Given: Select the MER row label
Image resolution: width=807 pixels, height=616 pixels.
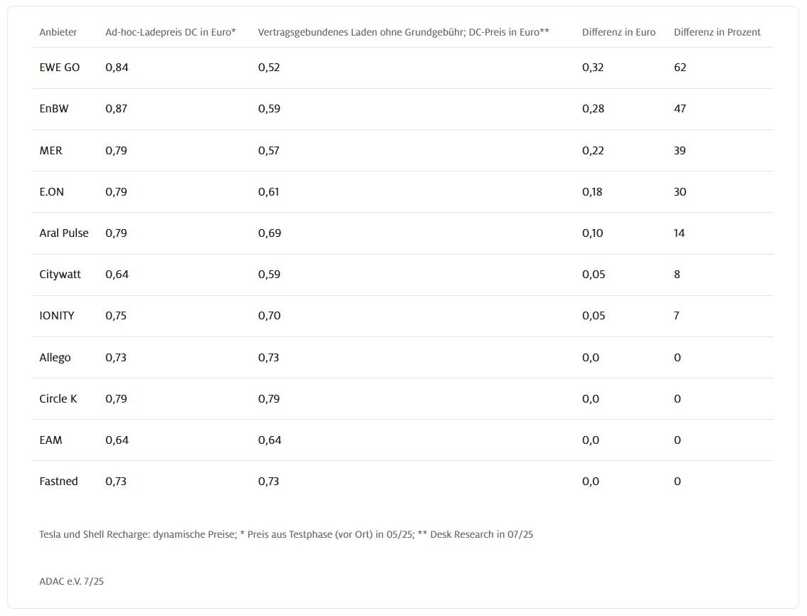Looking at the screenshot, I should click(51, 150).
